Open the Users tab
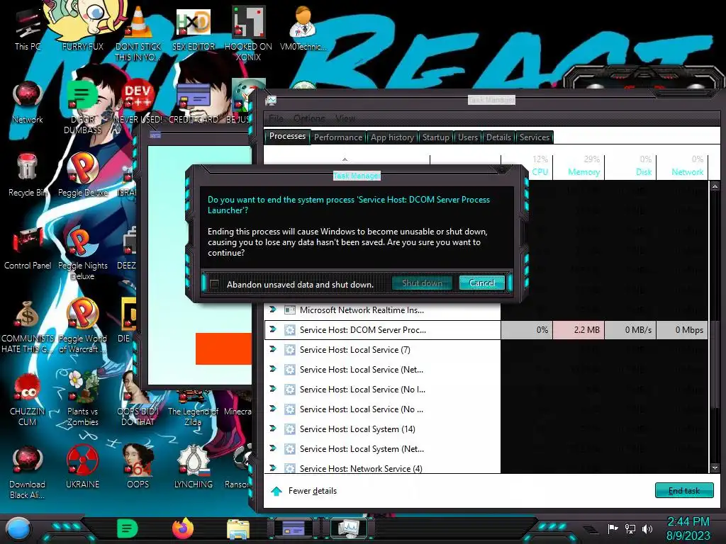The width and height of the screenshot is (726, 544). coord(468,137)
